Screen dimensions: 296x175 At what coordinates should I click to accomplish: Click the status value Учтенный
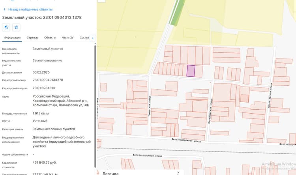click(40, 121)
